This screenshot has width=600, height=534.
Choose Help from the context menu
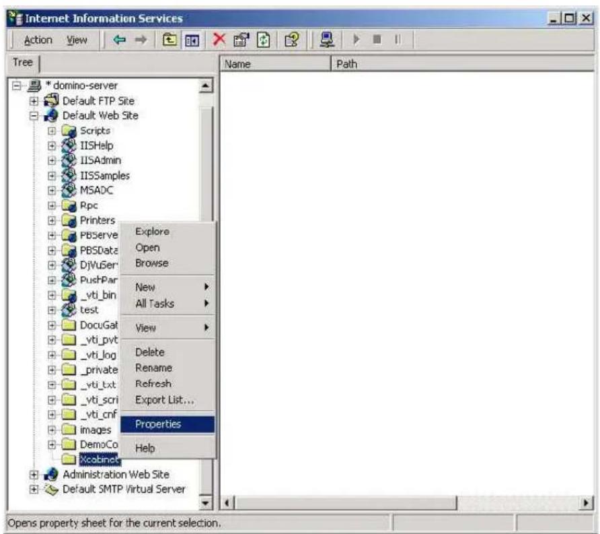tap(167, 448)
